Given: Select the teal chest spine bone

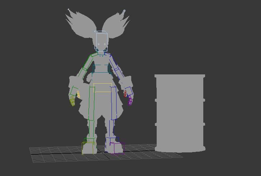Looking at the screenshot, I should 101,69.
